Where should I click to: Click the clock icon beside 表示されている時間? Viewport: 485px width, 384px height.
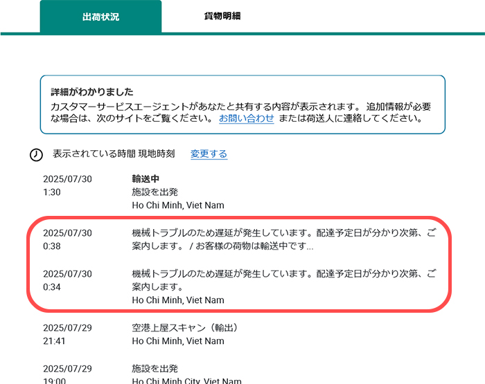point(36,154)
